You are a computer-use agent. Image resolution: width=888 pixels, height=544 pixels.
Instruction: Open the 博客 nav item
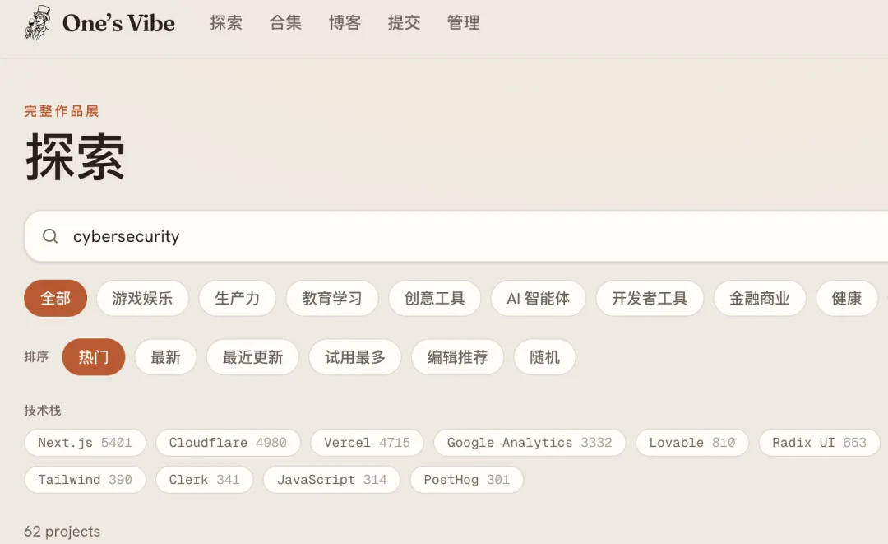pos(345,23)
